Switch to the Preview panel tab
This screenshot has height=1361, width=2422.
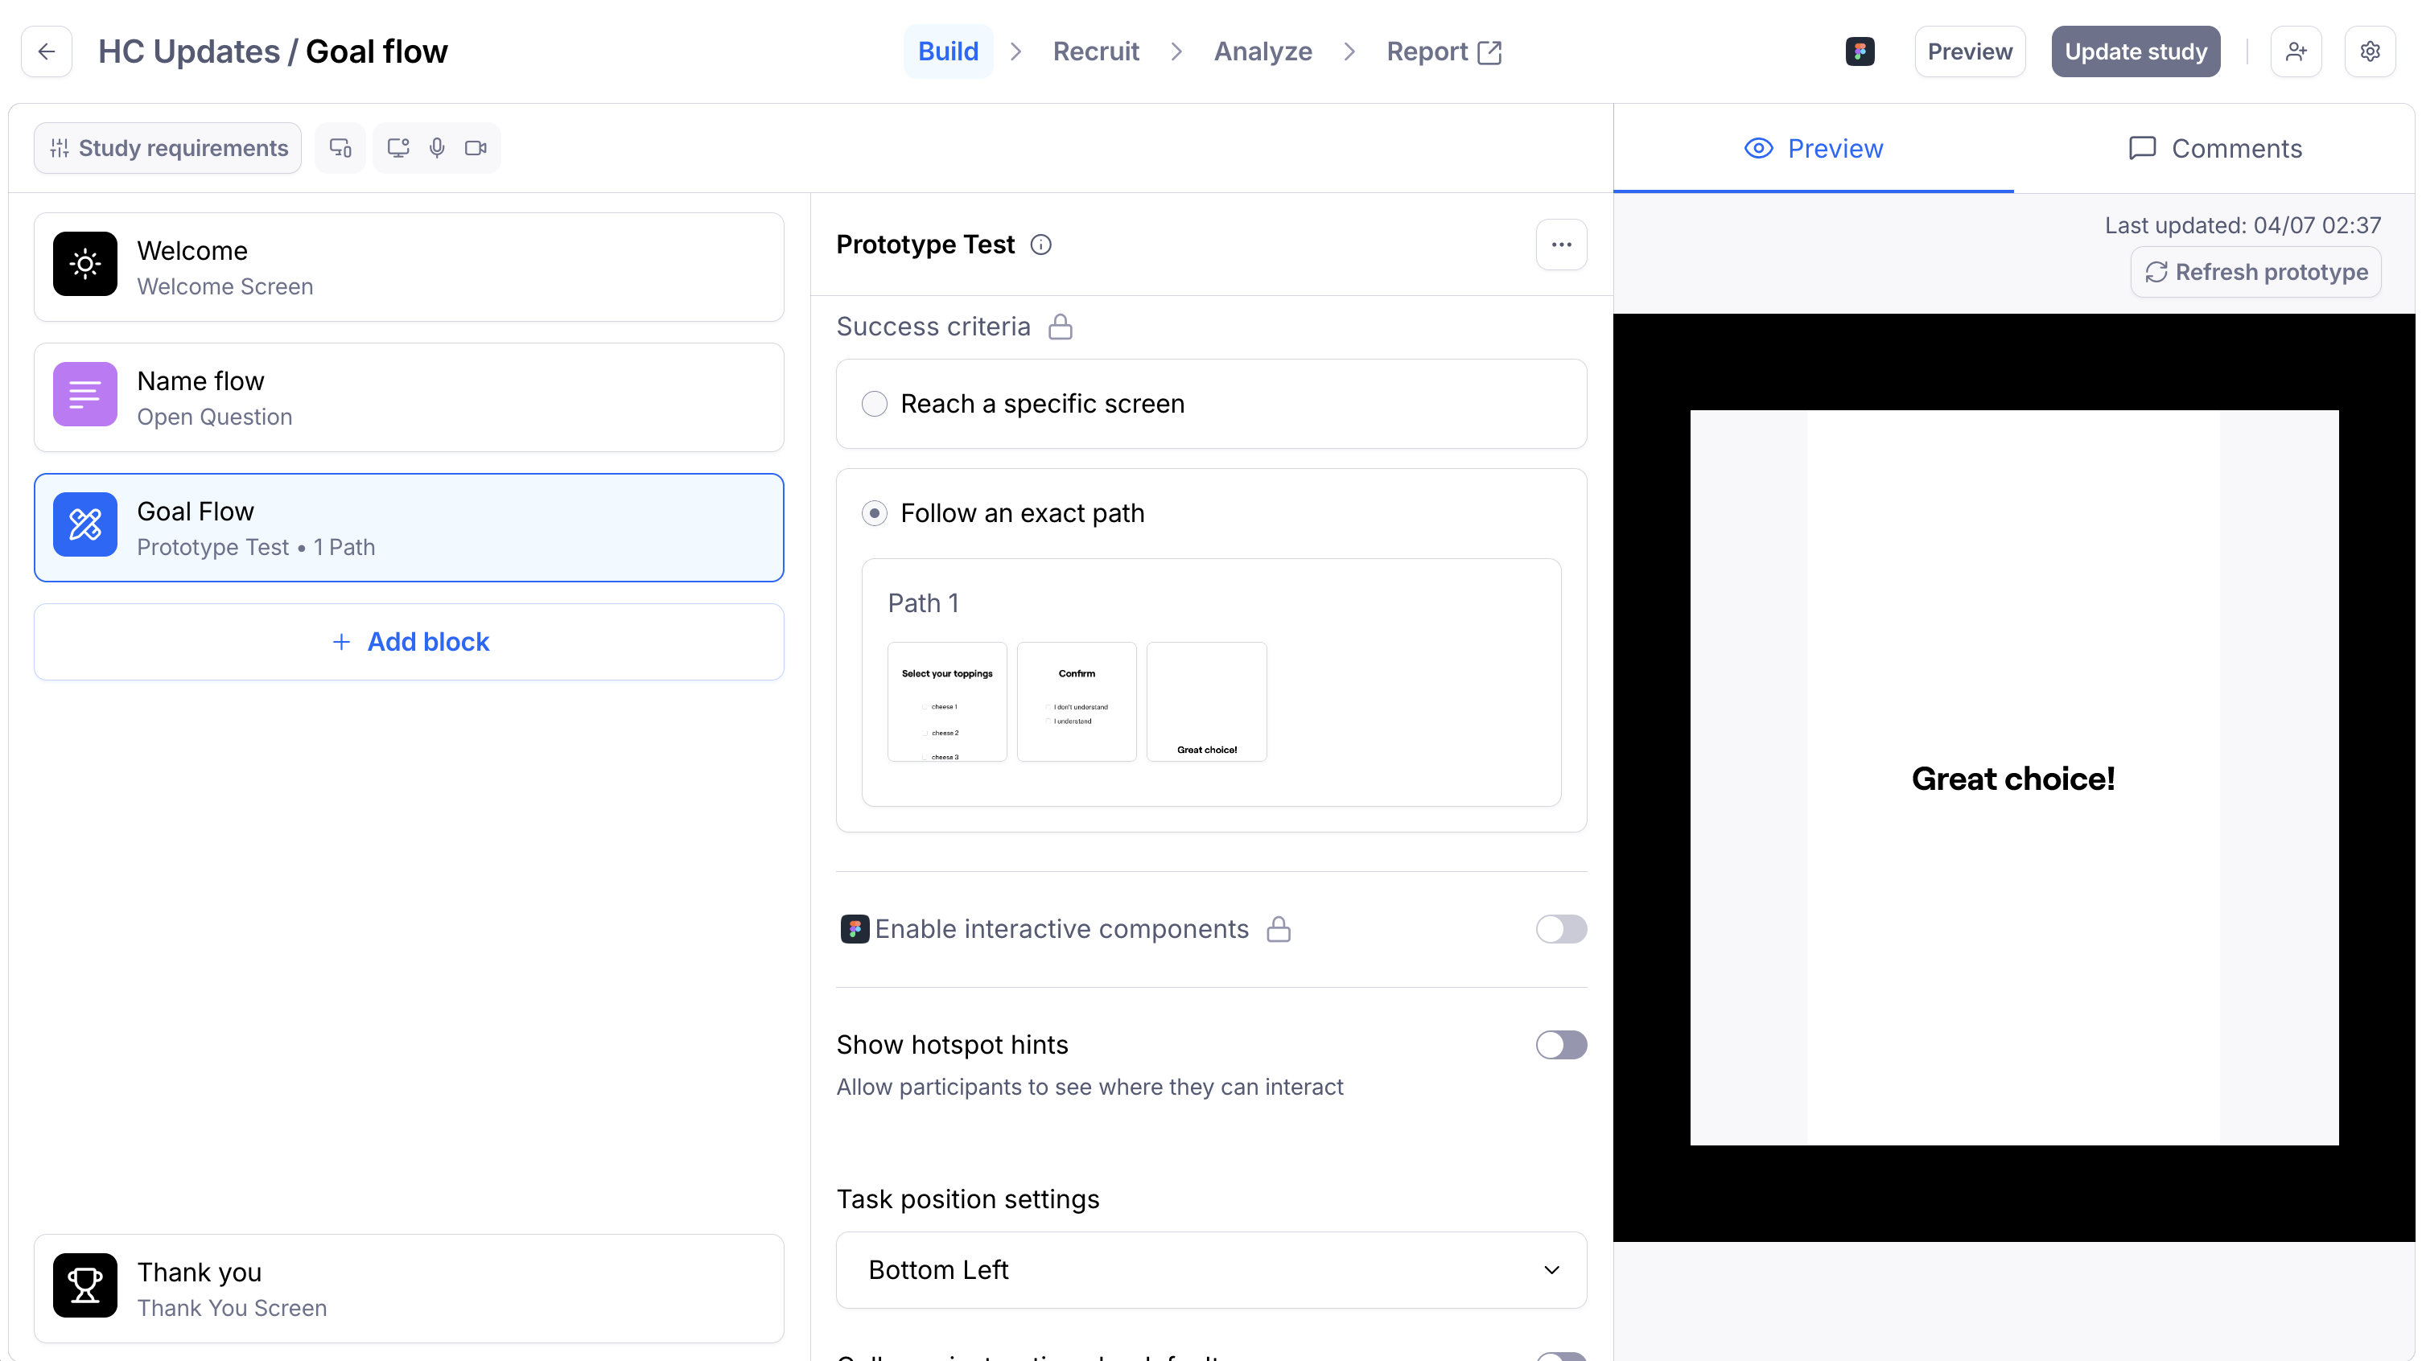(1814, 149)
